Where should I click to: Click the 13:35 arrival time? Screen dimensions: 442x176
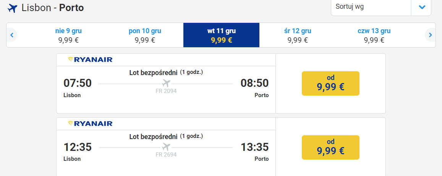(254, 147)
